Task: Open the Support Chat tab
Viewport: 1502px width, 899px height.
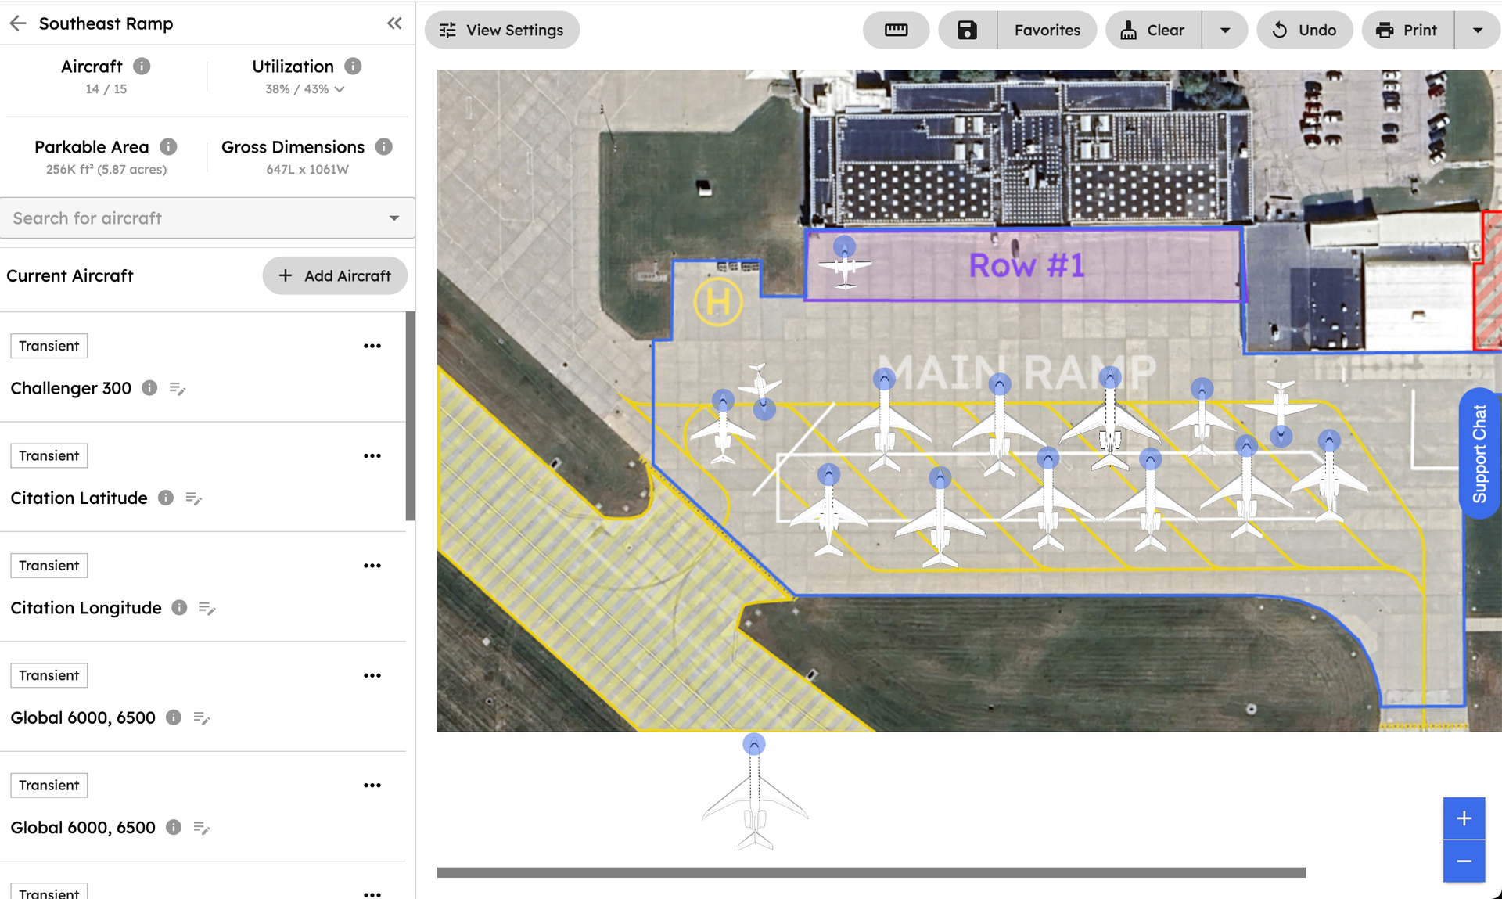Action: coord(1479,454)
